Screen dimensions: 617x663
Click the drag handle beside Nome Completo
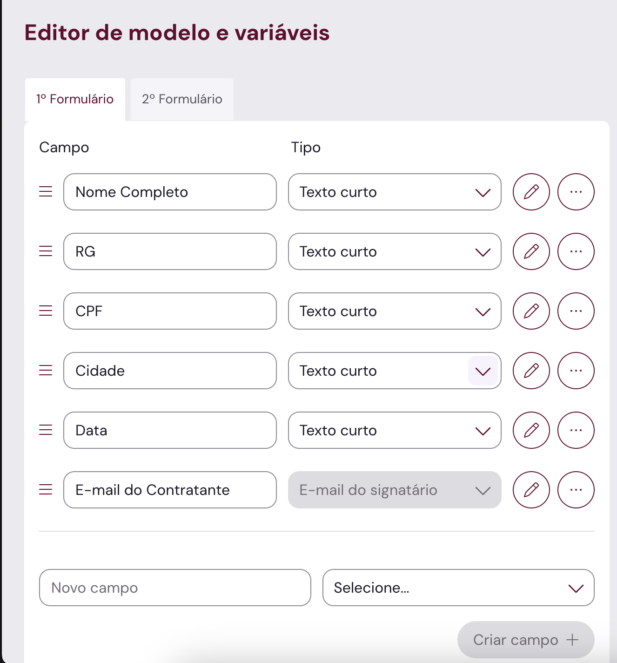[x=45, y=192]
